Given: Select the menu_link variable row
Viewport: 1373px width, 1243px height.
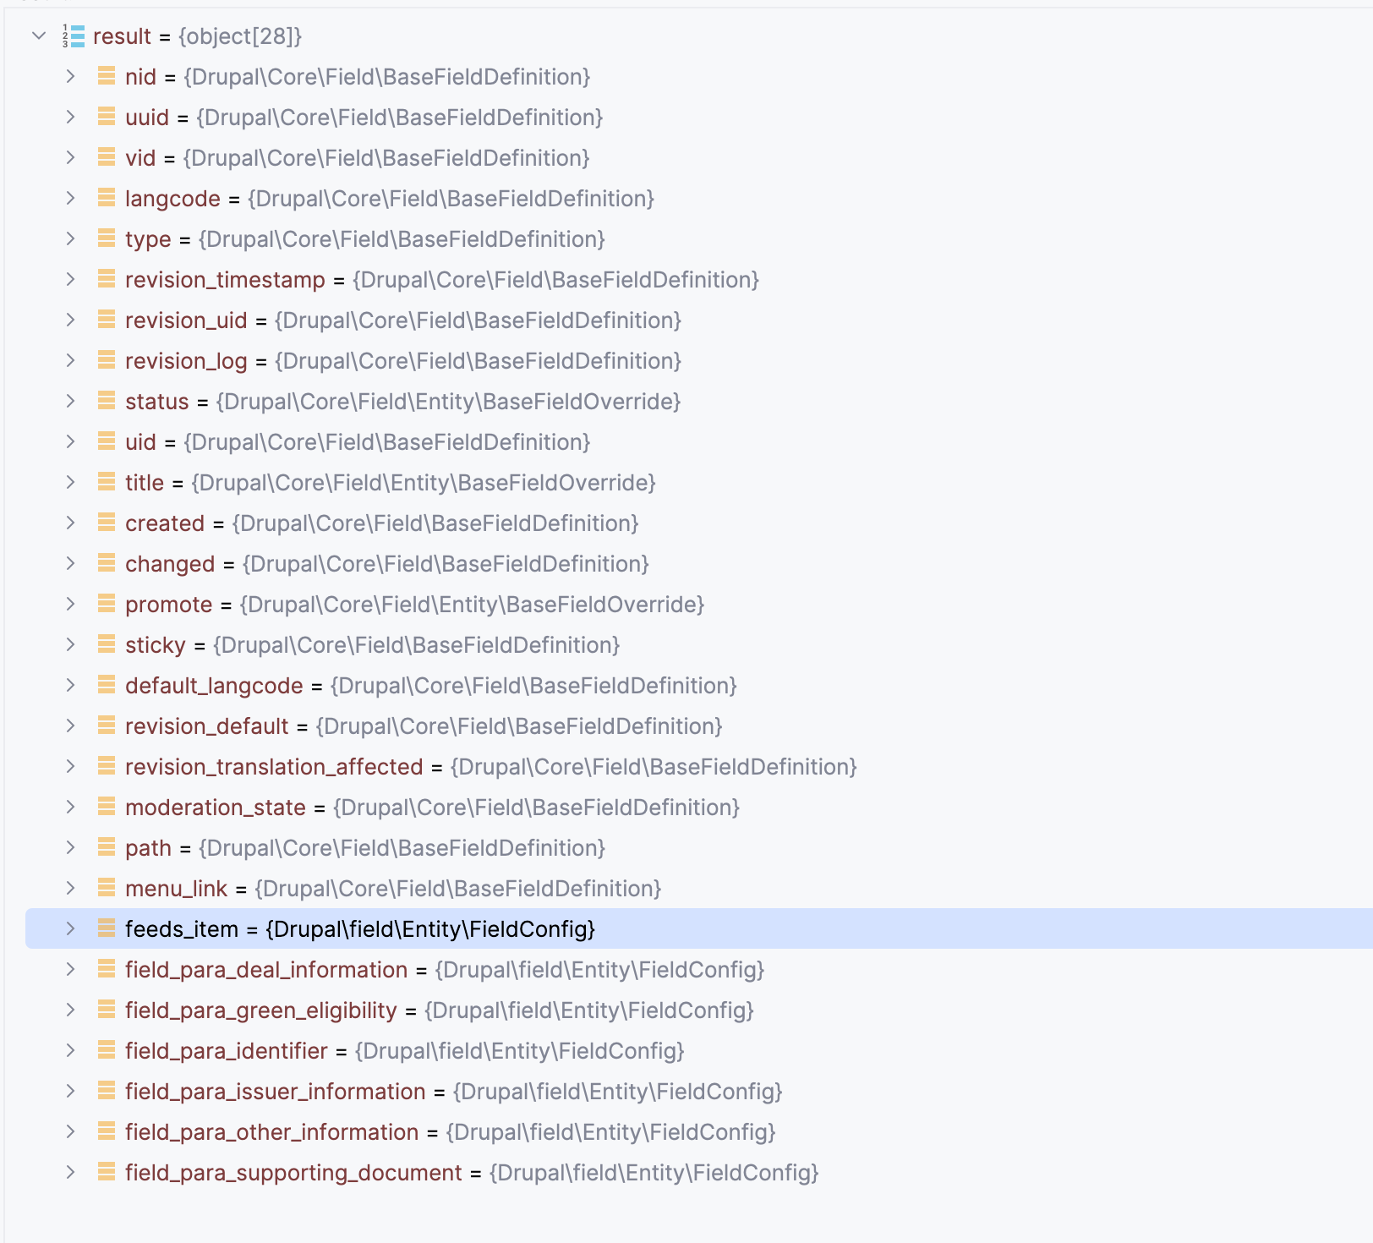Looking at the screenshot, I should [x=699, y=888].
